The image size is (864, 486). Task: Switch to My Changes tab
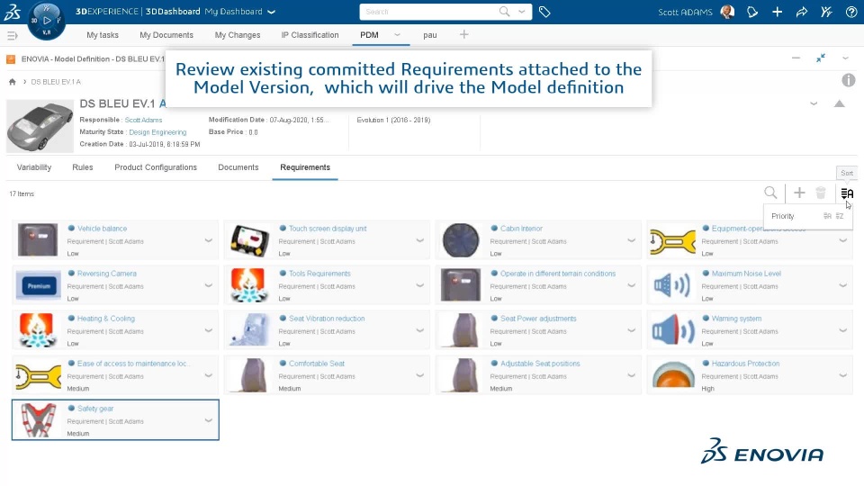coord(238,35)
